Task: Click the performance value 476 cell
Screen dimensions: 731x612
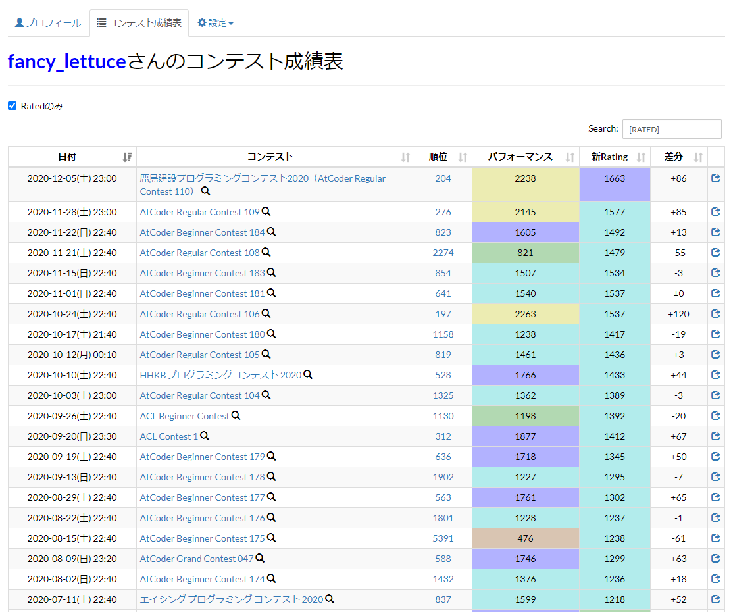Action: [x=526, y=538]
